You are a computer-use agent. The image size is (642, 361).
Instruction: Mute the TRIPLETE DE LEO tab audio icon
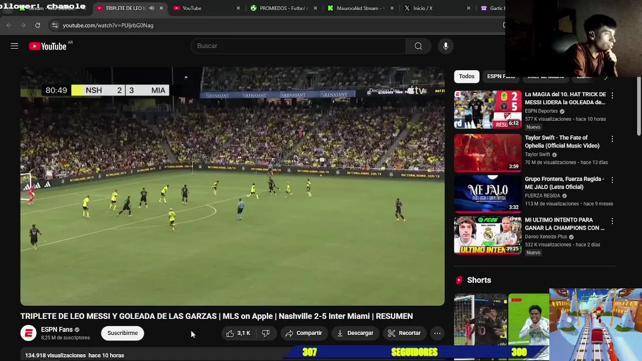(x=151, y=8)
